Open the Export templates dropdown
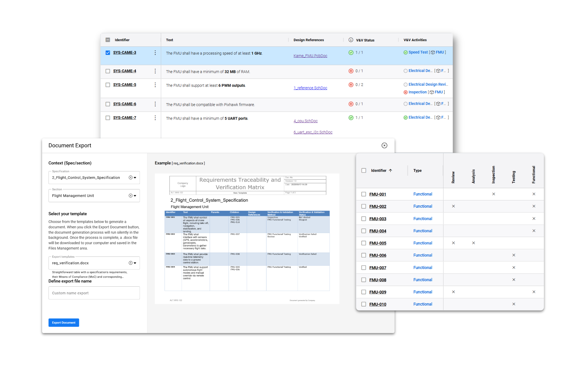586x366 pixels. point(135,263)
